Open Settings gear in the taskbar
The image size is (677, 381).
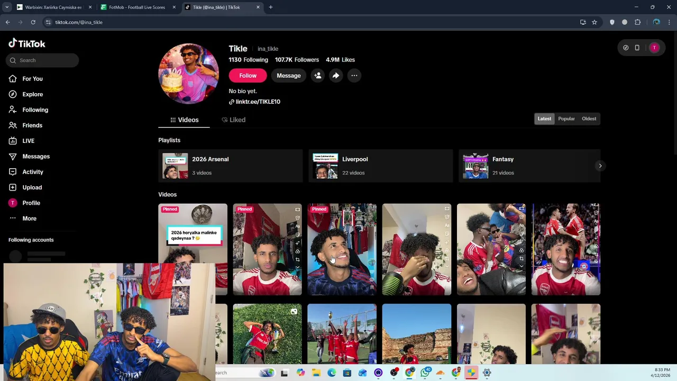(x=487, y=373)
